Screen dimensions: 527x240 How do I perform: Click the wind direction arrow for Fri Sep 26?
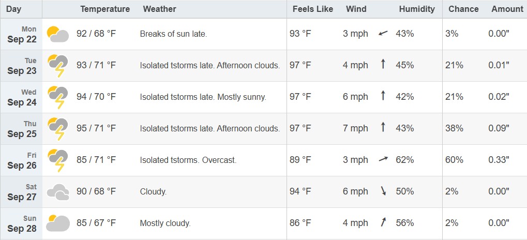(x=383, y=159)
